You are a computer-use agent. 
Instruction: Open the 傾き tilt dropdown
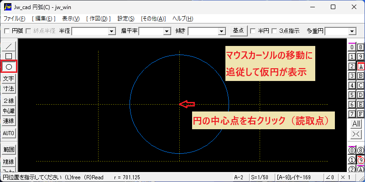[221, 31]
